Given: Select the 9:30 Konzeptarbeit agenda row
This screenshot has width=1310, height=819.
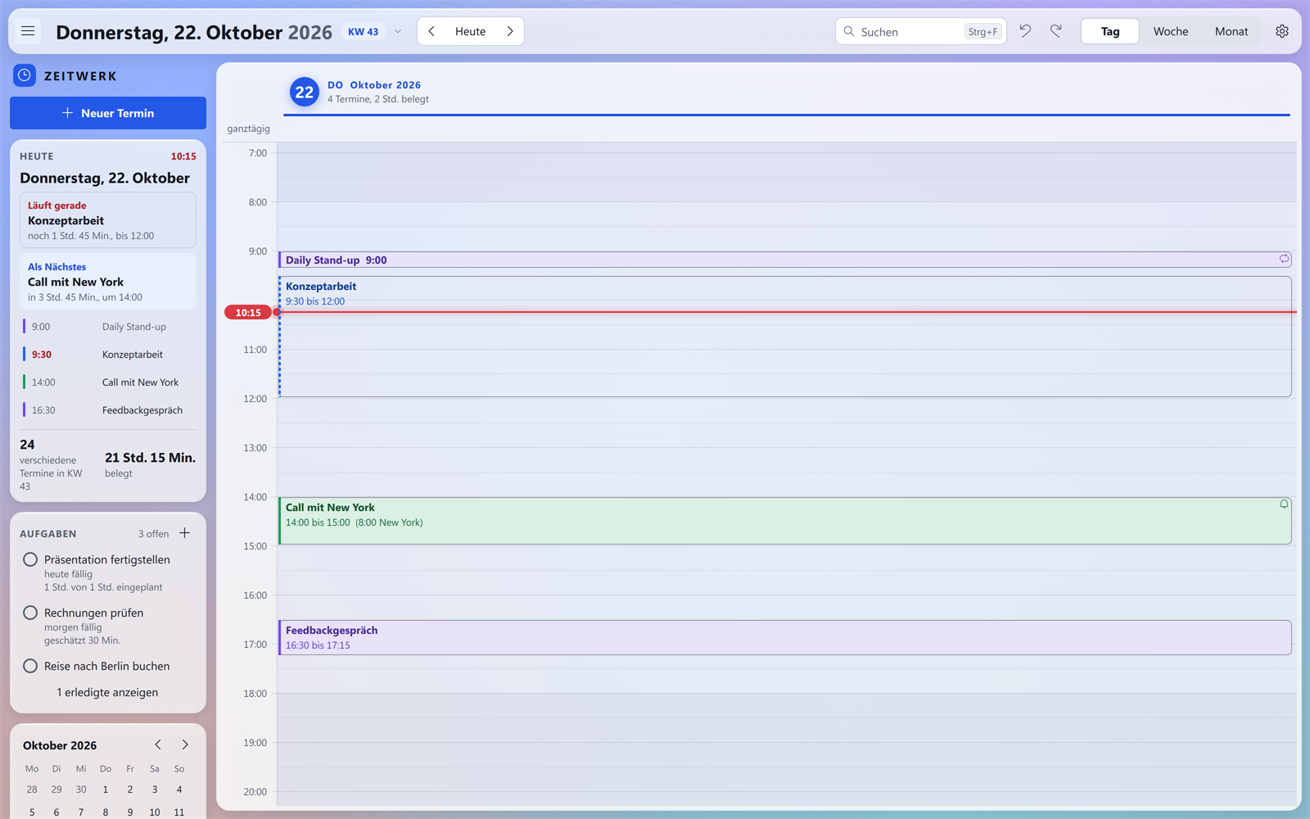Looking at the screenshot, I should click(x=107, y=354).
